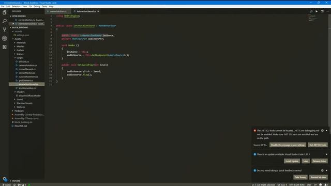Open dissolveDiffuse.shader file in Explorer
Viewport: 331px width, 186px height.
pyautogui.click(x=26, y=96)
